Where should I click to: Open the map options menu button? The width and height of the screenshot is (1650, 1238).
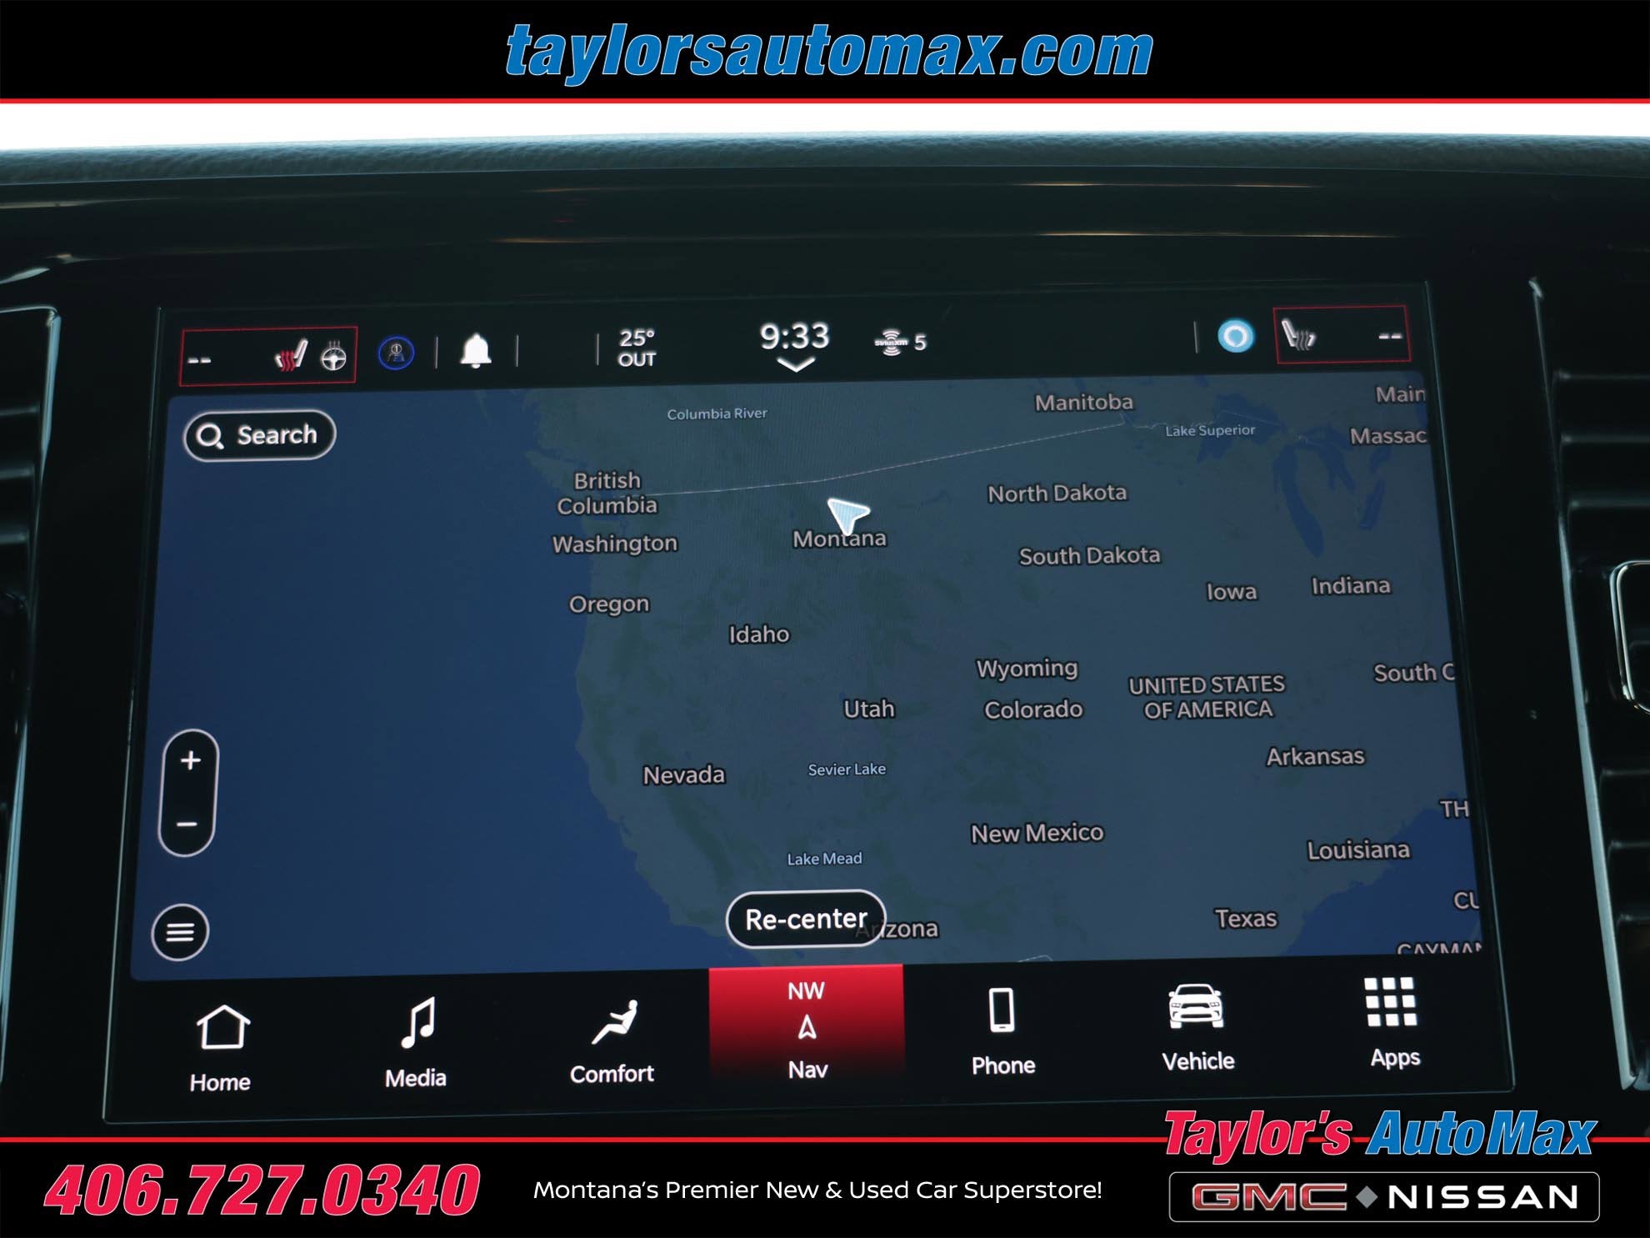coord(180,932)
